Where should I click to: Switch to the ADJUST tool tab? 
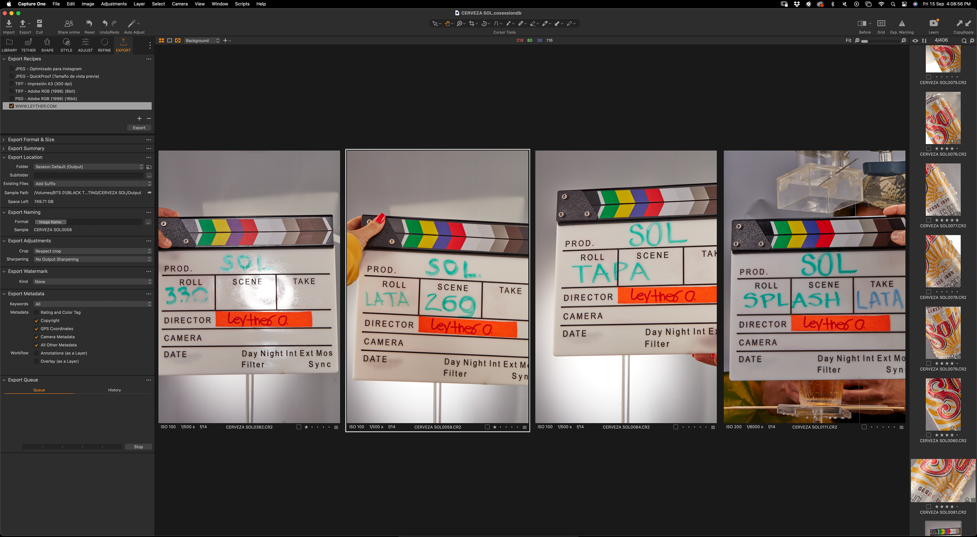point(85,45)
